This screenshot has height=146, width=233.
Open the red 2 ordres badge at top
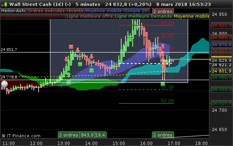click(163, 11)
